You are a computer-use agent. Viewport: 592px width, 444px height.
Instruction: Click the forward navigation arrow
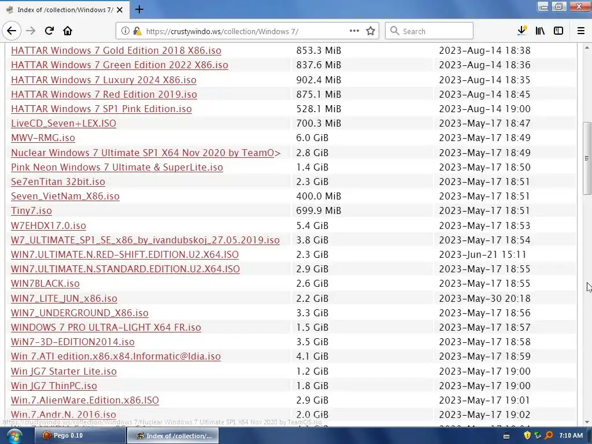(x=31, y=31)
